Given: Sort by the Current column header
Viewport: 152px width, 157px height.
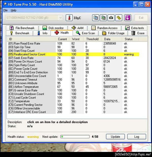Looking at the screenshot, I should point(62,39).
